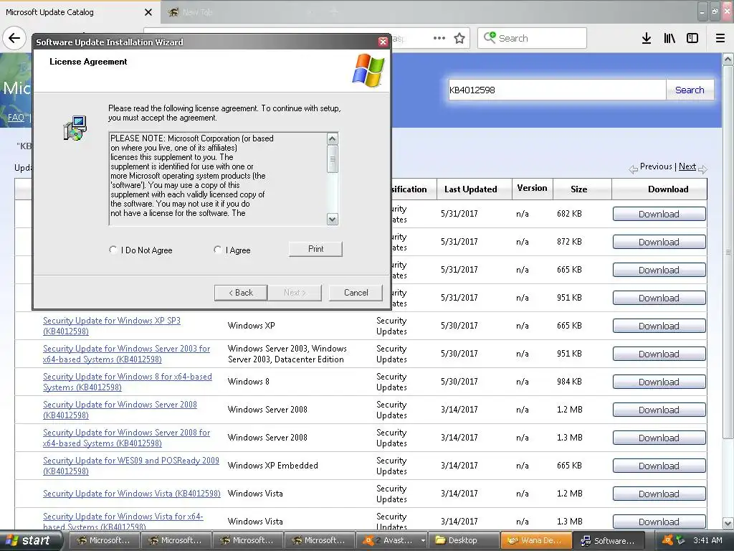This screenshot has width=734, height=551.
Task: Click the security shield tray icon
Action: pos(680,540)
